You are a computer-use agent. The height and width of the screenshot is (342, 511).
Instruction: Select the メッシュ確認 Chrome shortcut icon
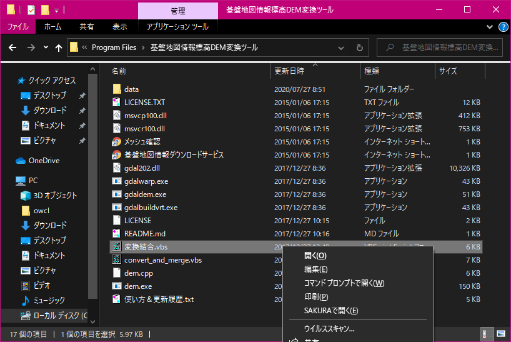point(116,142)
